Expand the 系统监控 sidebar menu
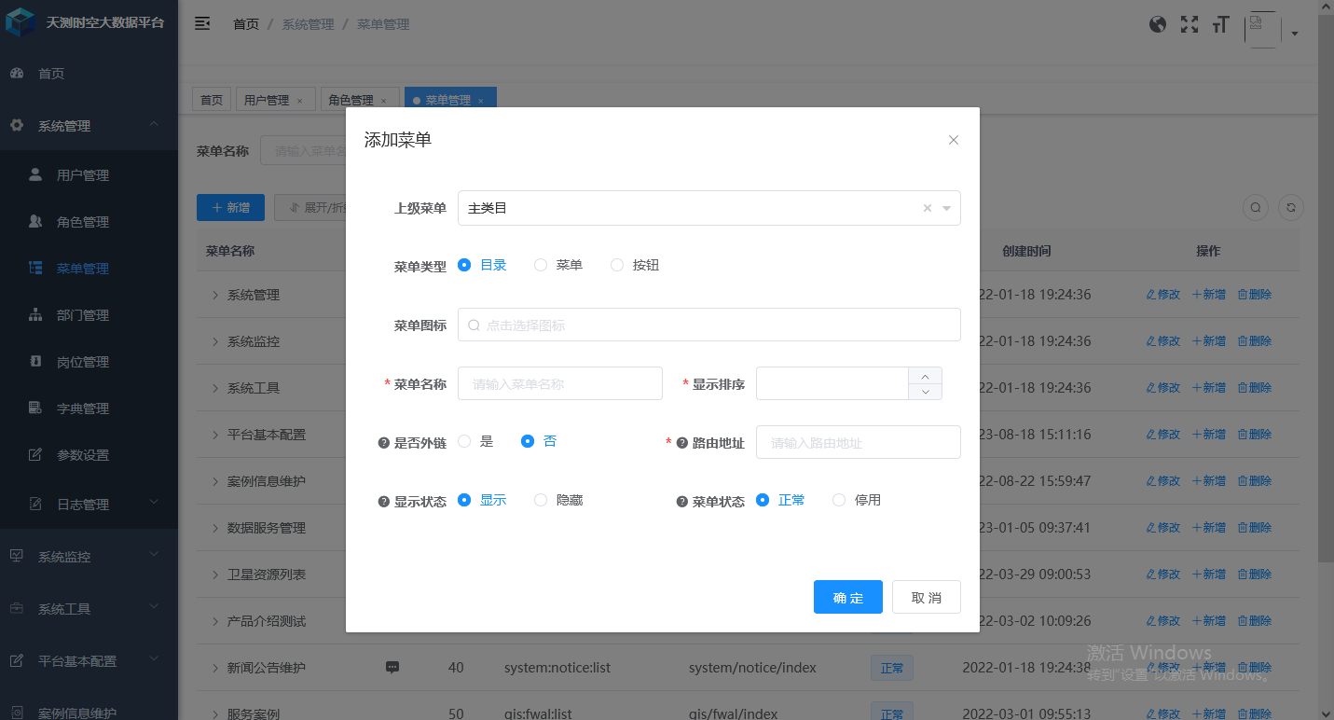 tap(89, 557)
